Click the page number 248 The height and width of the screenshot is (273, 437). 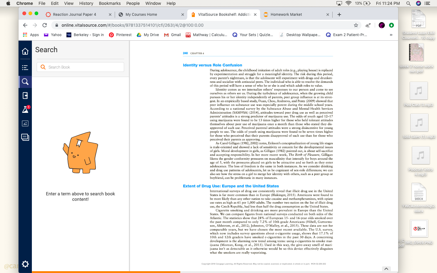point(185,53)
